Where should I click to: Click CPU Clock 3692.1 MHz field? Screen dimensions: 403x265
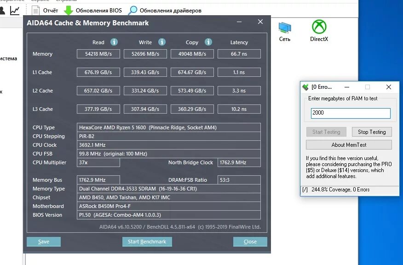tap(168, 145)
